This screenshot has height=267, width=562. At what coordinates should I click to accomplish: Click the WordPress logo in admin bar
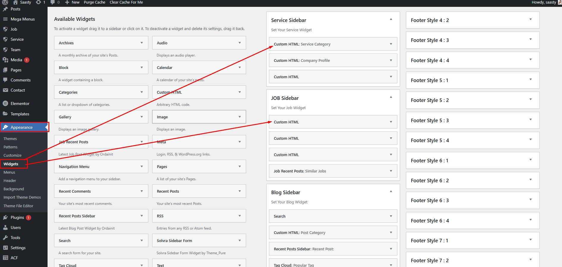coord(5,2)
